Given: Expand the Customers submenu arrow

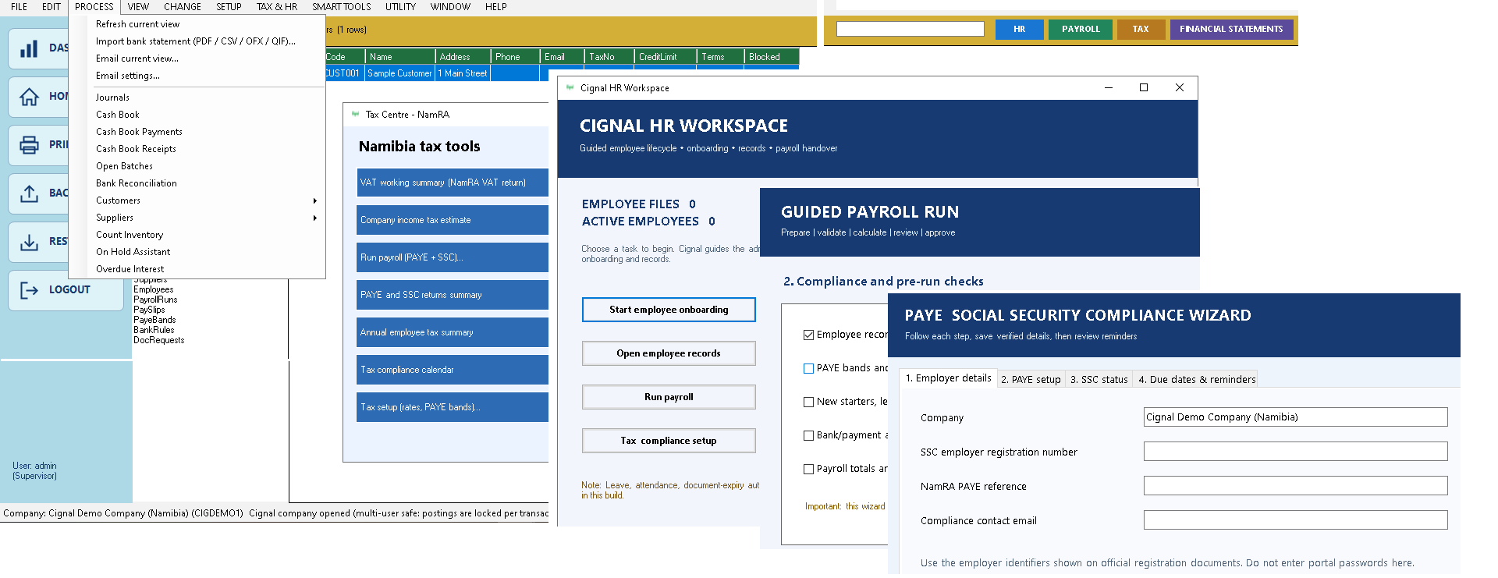Looking at the screenshot, I should 314,200.
